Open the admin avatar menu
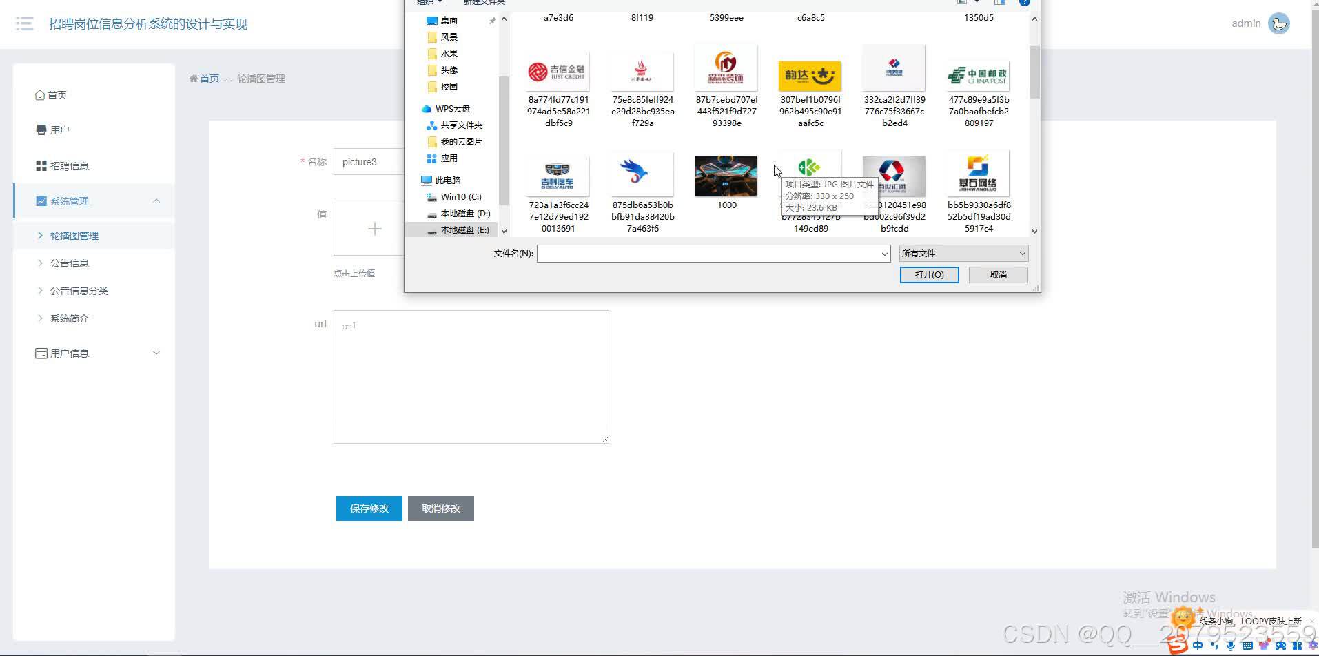Image resolution: width=1319 pixels, height=656 pixels. point(1279,23)
